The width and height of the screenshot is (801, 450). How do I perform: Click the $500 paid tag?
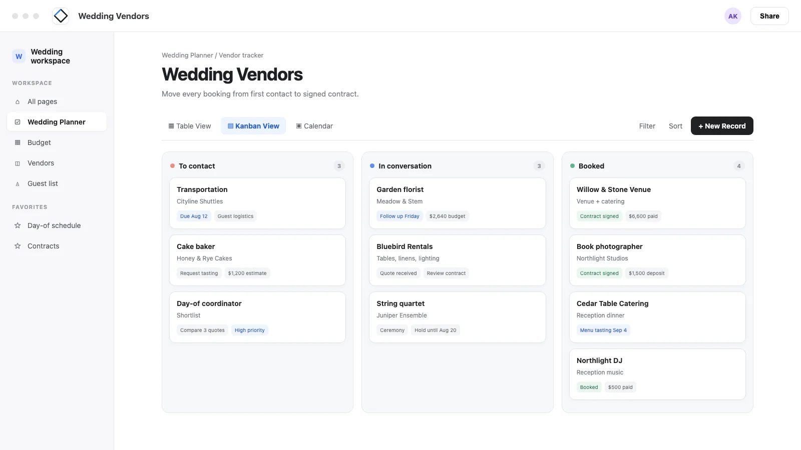click(620, 387)
